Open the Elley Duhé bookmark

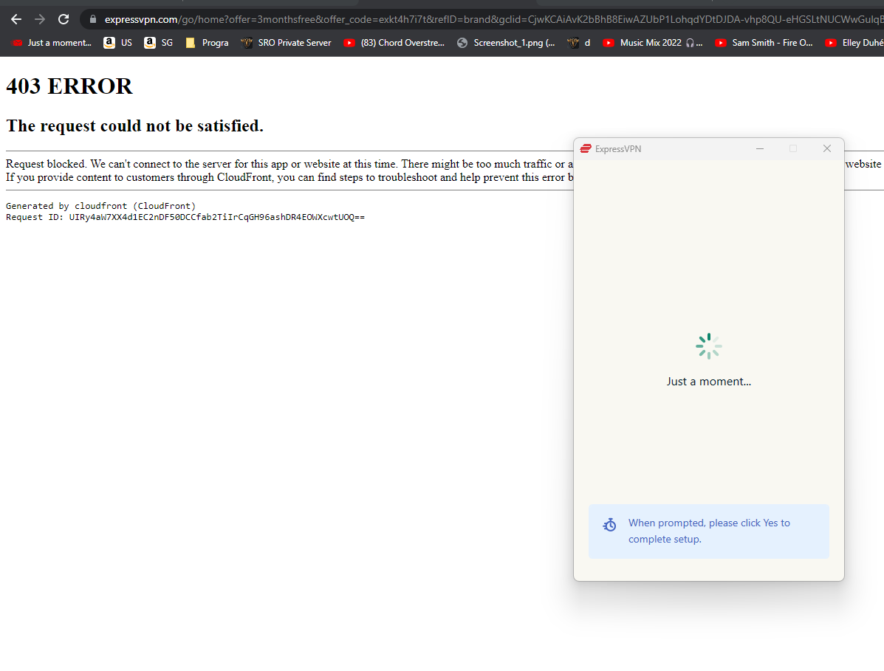[854, 43]
